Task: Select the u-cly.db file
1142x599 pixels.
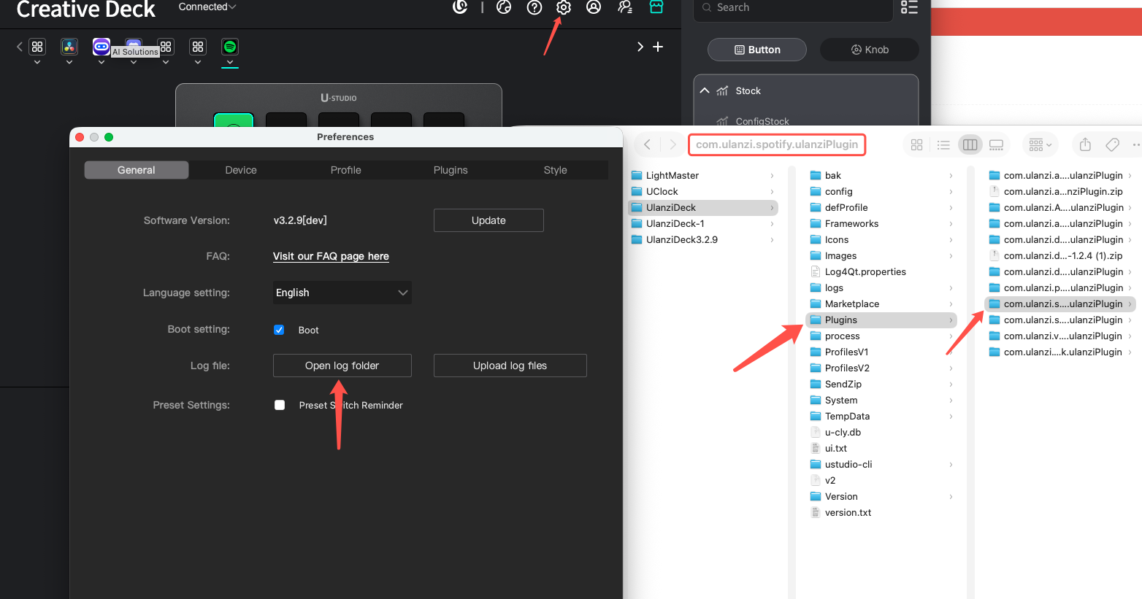Action: tap(881, 432)
